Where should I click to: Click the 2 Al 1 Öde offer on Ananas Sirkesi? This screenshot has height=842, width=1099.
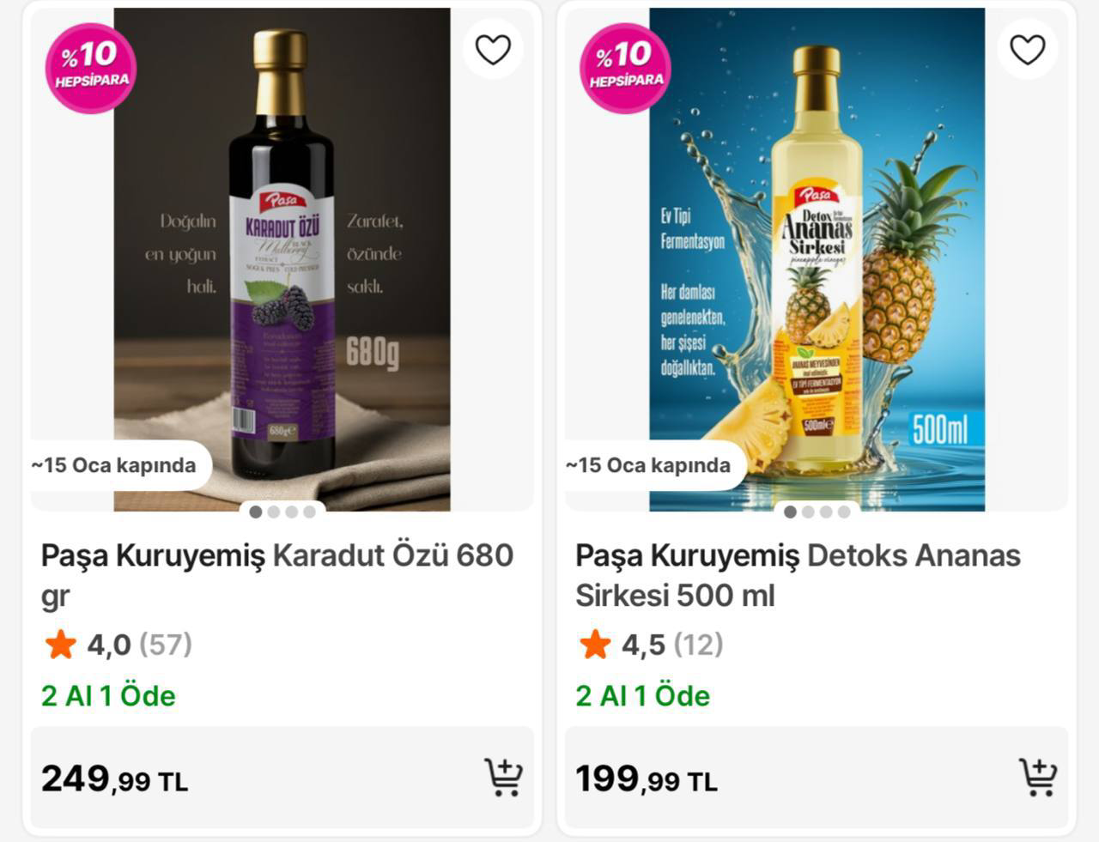[x=642, y=696]
